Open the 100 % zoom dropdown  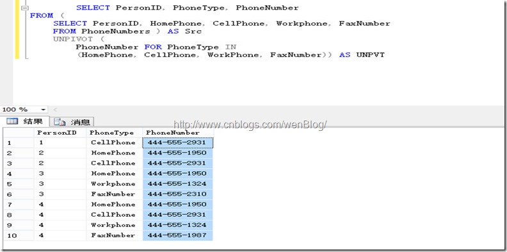click(x=44, y=110)
